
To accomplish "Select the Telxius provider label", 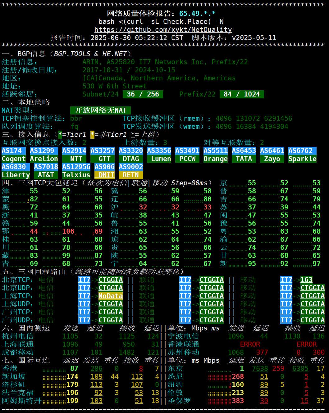I will 76,175.
